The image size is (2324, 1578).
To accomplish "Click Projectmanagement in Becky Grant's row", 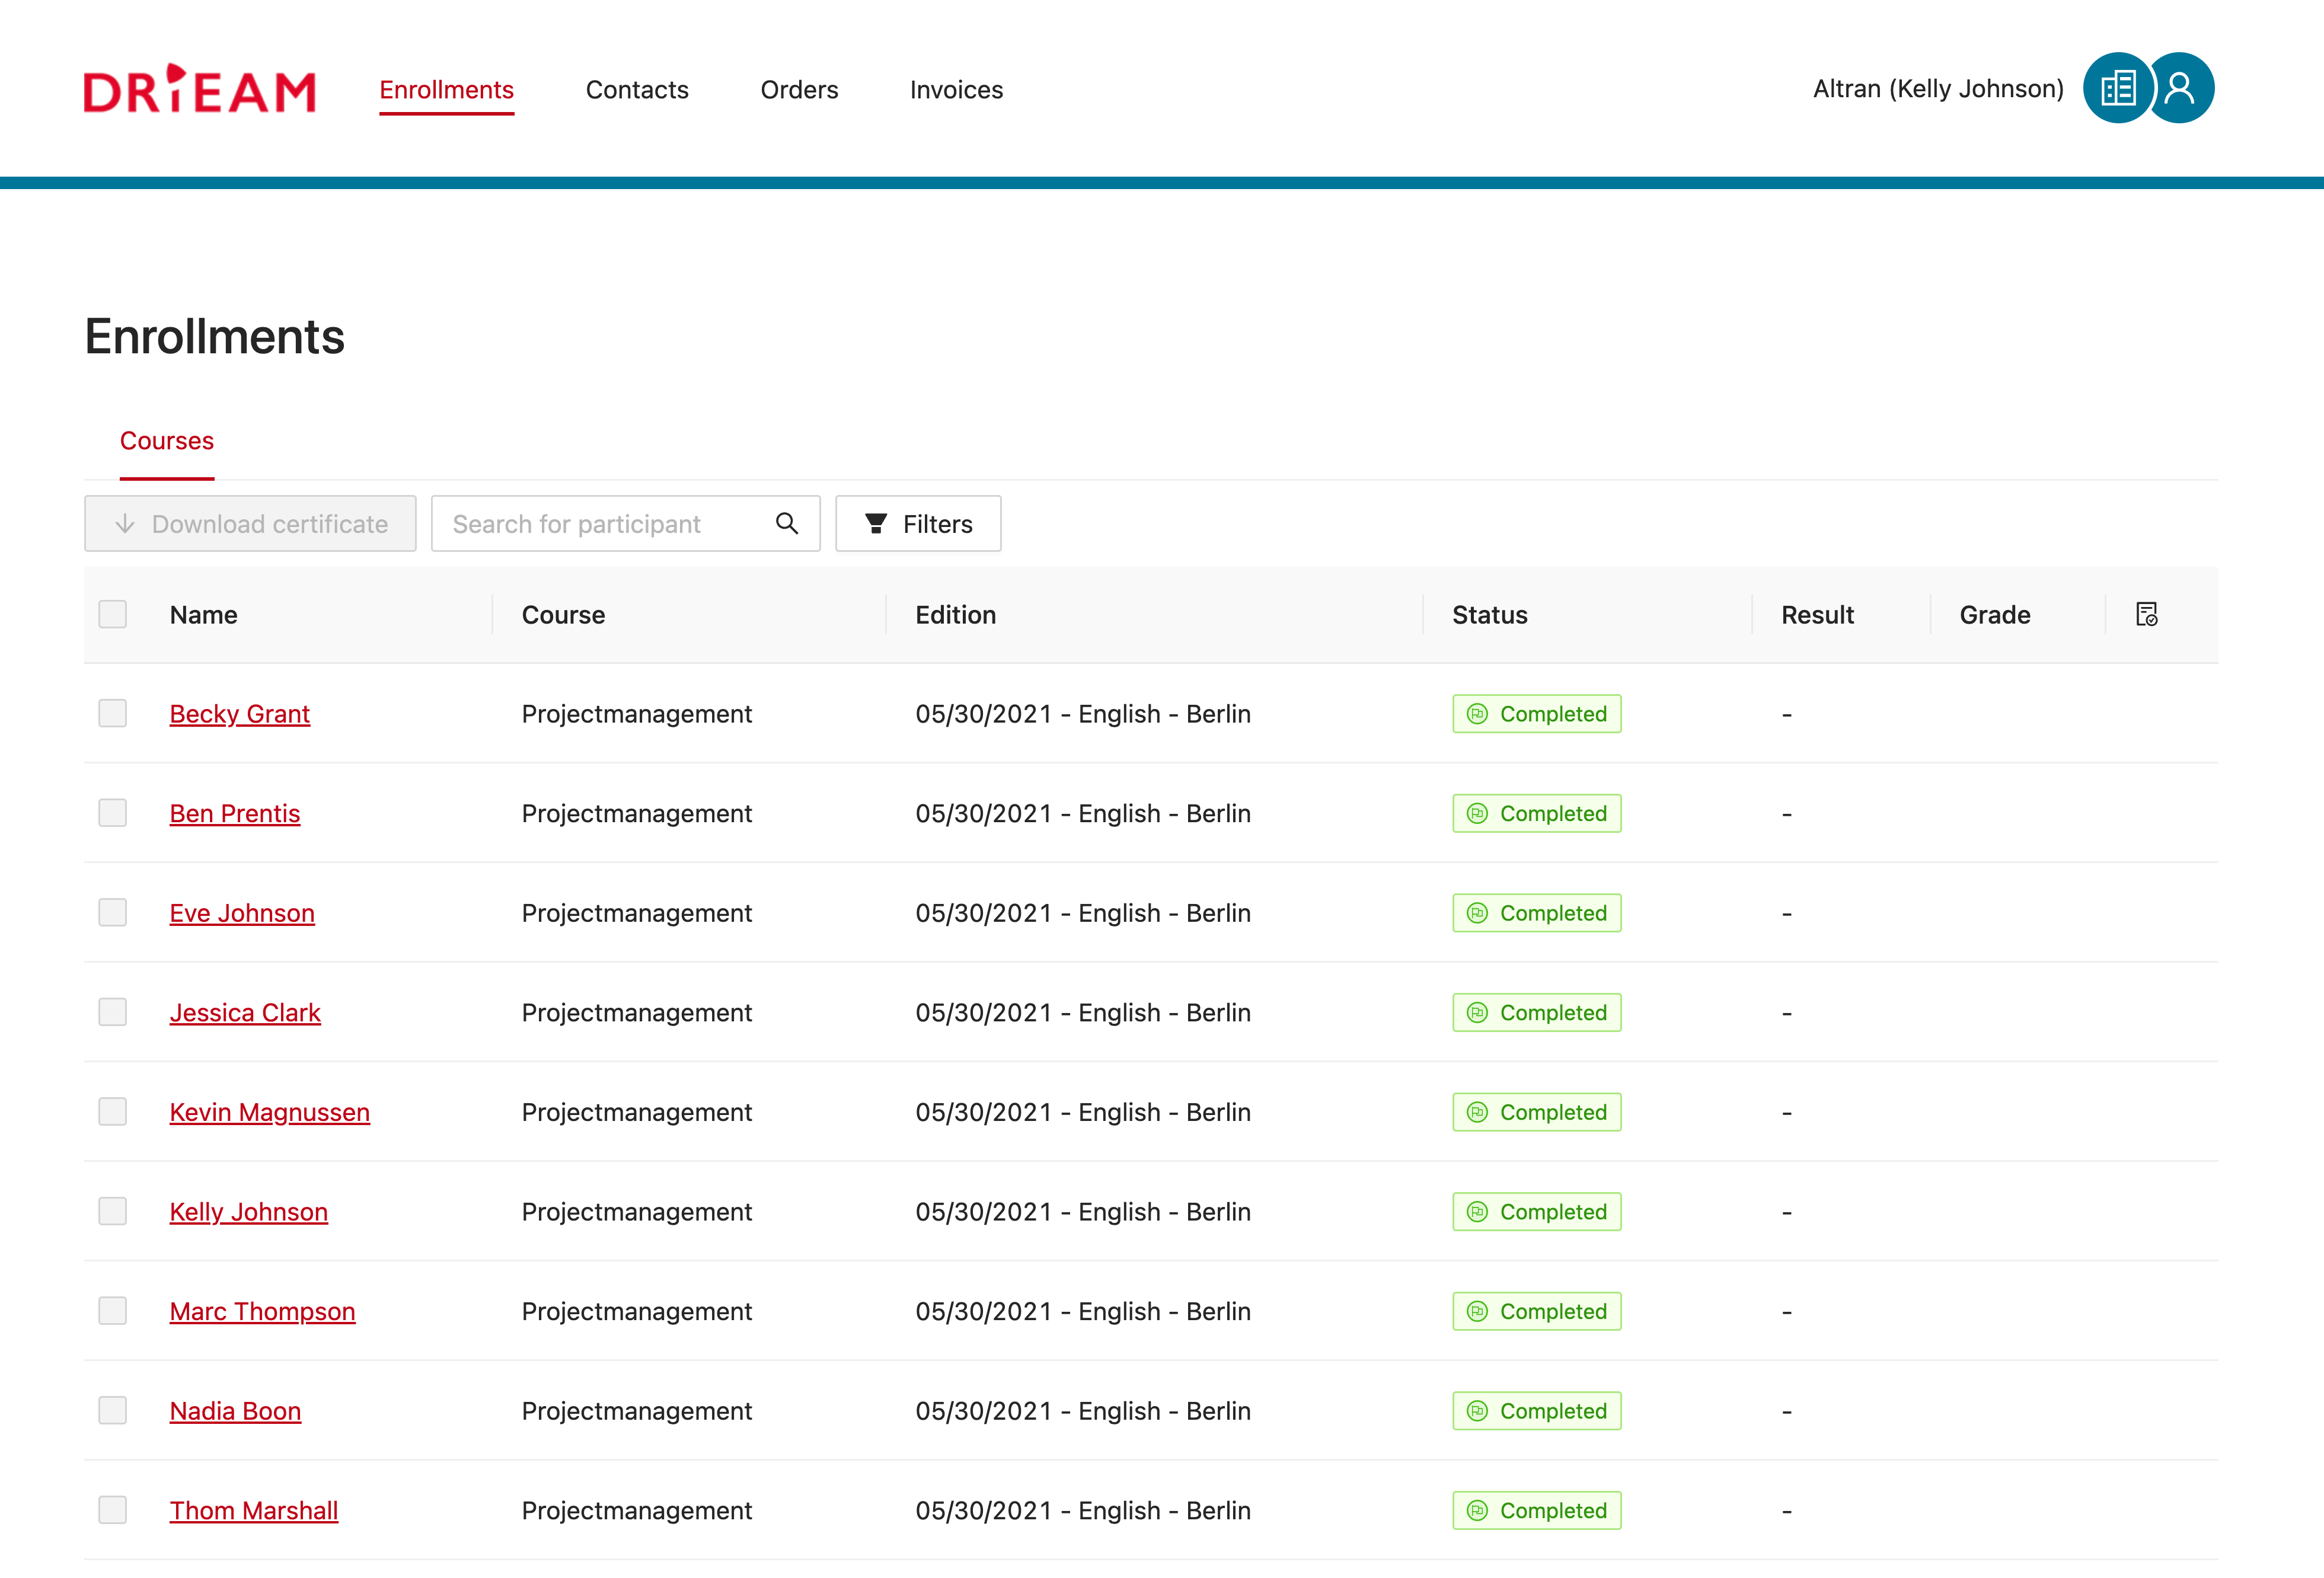I will (x=636, y=714).
